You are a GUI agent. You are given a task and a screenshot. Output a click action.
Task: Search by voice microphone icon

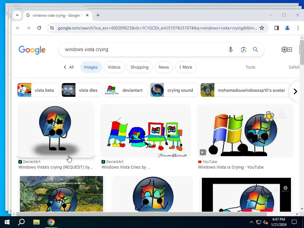coord(230,50)
